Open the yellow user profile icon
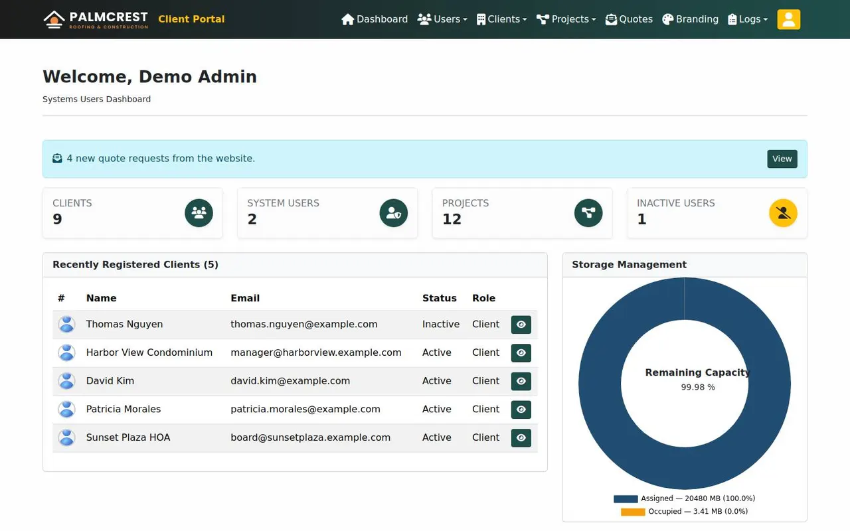 789,19
